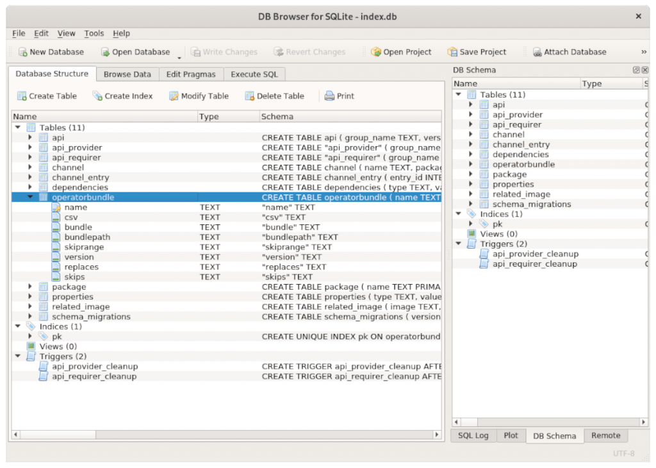This screenshot has height=468, width=656.
Task: Switch to the Execute SQL tab
Action: point(254,74)
